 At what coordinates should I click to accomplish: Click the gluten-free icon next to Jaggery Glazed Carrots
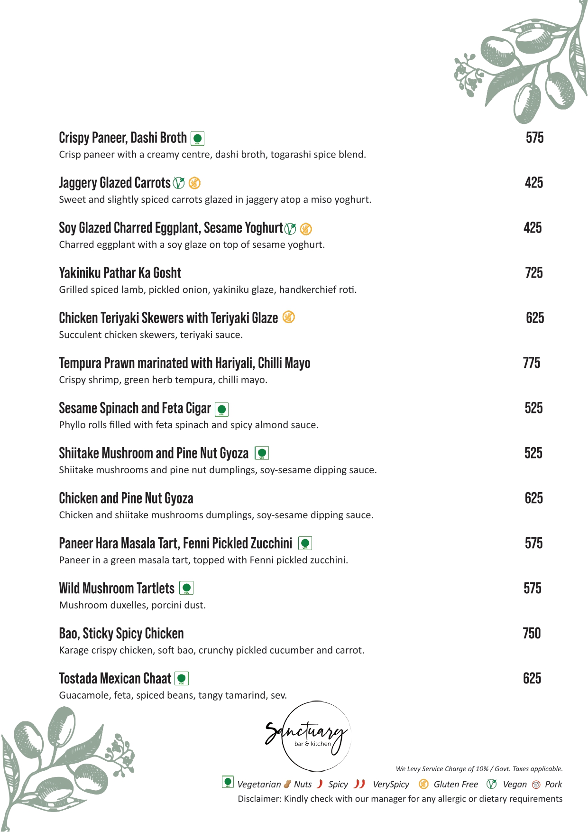pos(194,183)
